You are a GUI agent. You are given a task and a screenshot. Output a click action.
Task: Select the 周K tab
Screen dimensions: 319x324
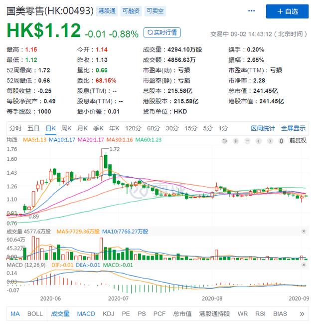66,128
